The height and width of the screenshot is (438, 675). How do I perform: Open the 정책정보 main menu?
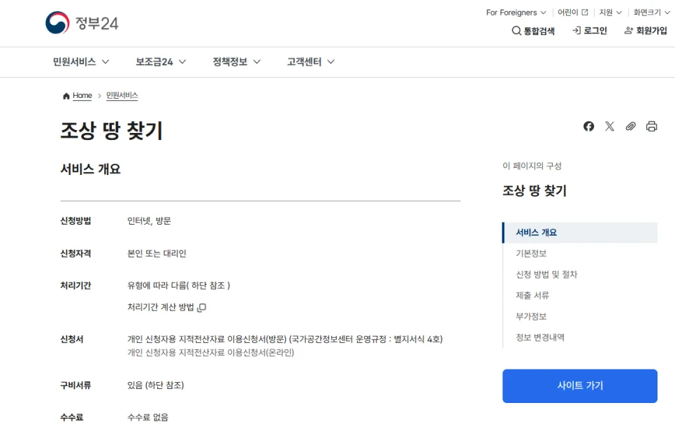236,62
